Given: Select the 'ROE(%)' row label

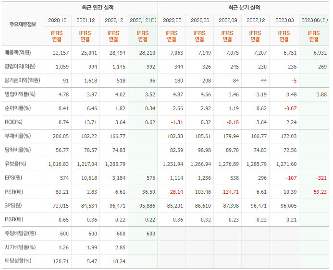Looking at the screenshot, I should coord(13,122).
